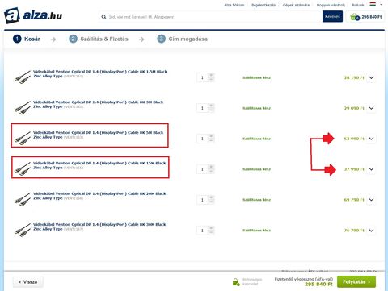The image size is (388, 291).
Task: Click the 69 790 Ft price
Action: (x=354, y=200)
